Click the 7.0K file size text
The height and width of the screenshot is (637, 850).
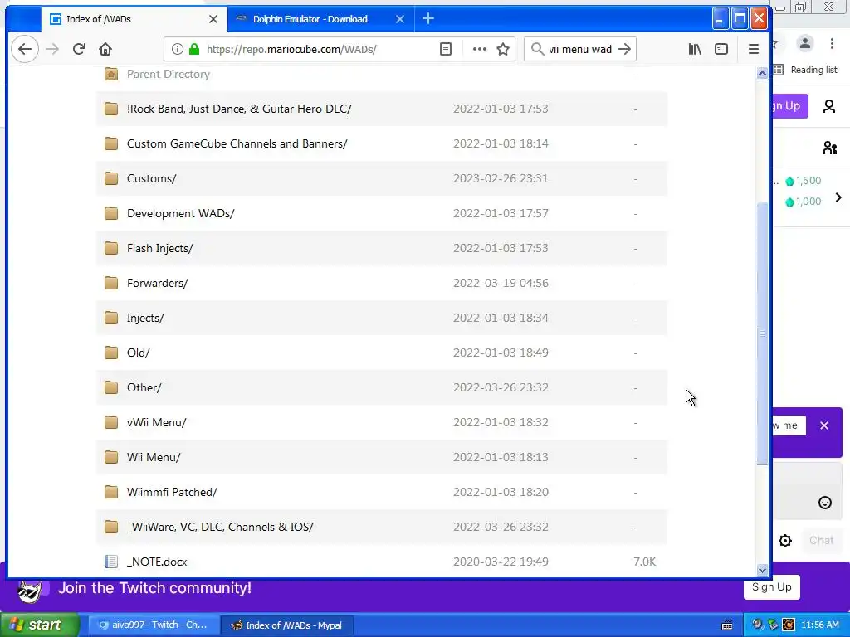click(644, 562)
